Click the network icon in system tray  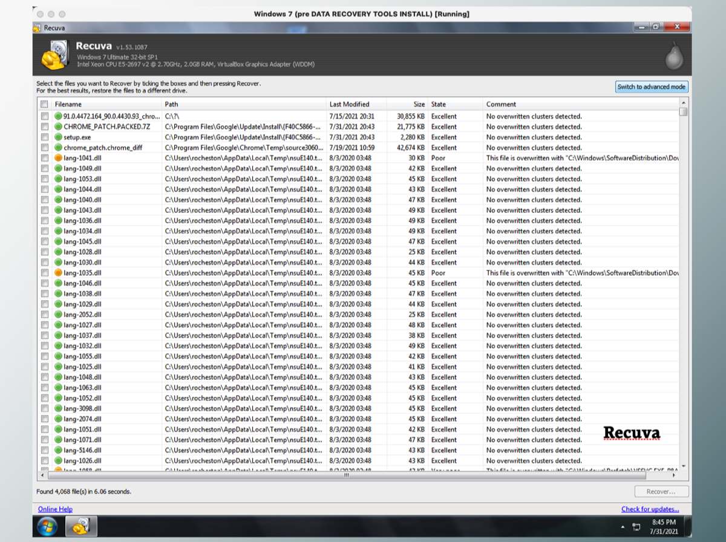(636, 526)
